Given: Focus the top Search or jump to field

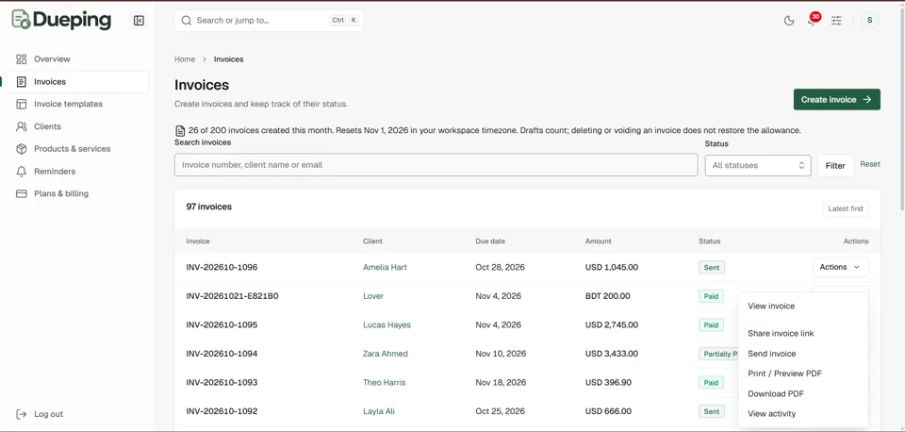Looking at the screenshot, I should pyautogui.click(x=269, y=20).
